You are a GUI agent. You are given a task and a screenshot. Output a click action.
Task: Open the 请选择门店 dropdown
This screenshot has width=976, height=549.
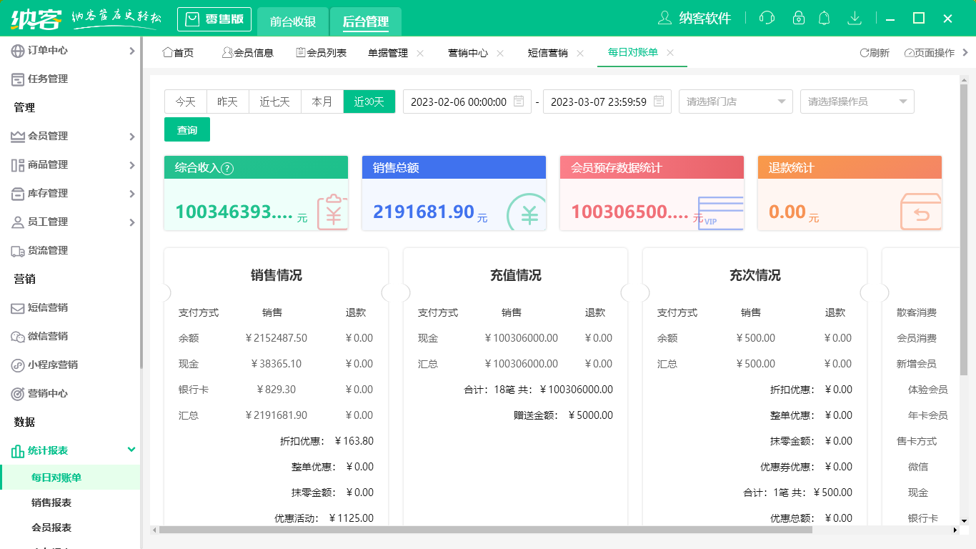(x=735, y=102)
